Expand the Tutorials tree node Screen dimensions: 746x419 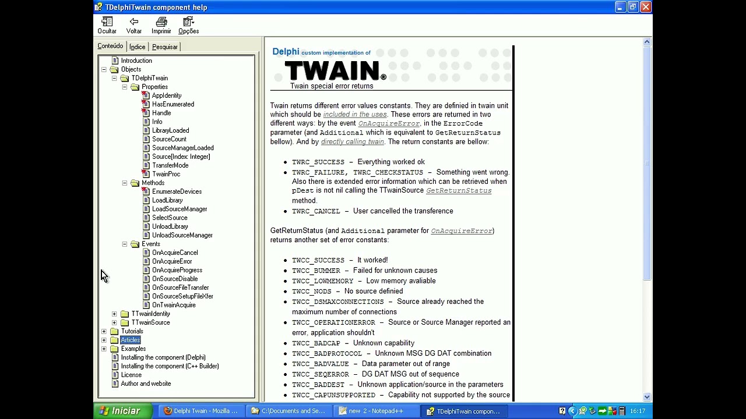click(104, 331)
